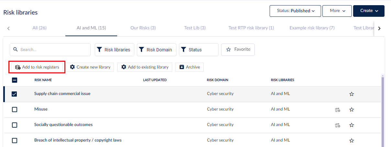Click Cyber security in the Misuse row
391x147 pixels.
(220, 109)
